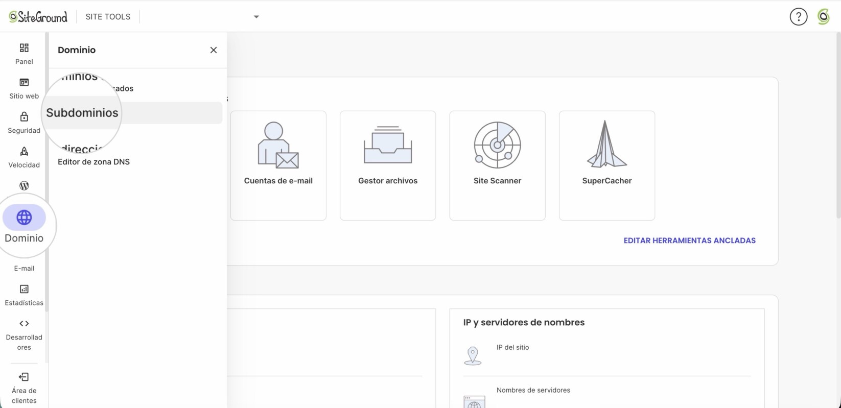Open the Site Scanner tool card
The width and height of the screenshot is (841, 408).
[x=497, y=165]
